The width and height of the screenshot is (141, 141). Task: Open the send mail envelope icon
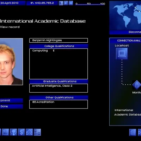(29, 132)
